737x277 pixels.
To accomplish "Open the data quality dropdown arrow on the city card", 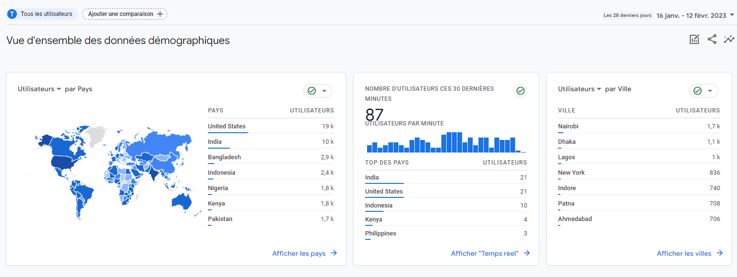I will coord(710,91).
